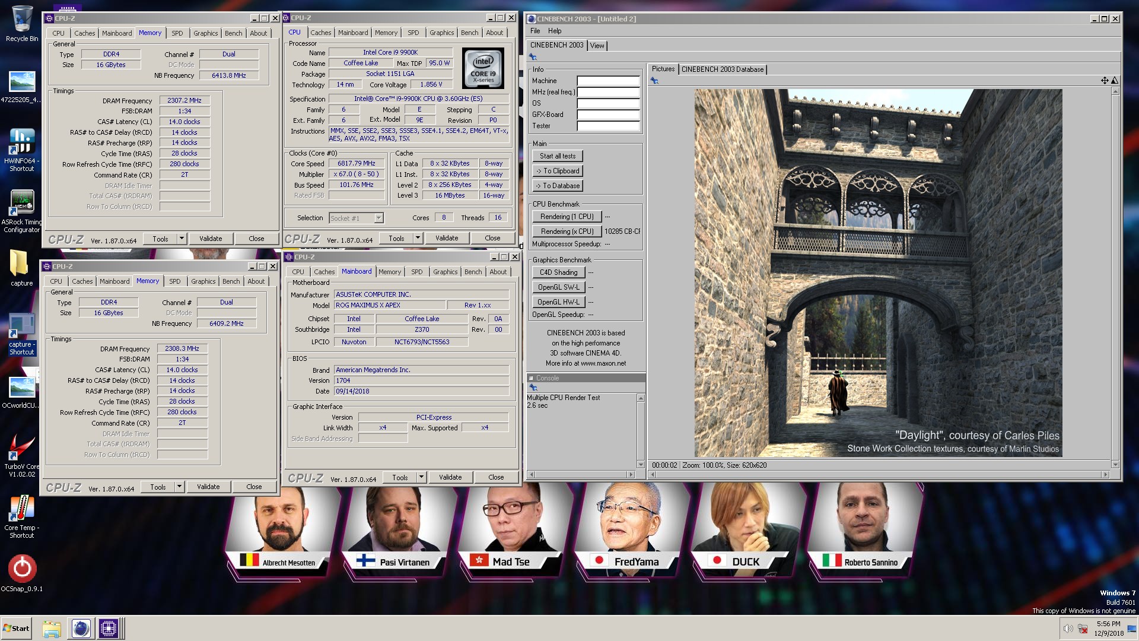
Task: Click the MHz (real freq.) input field
Action: pyautogui.click(x=609, y=92)
